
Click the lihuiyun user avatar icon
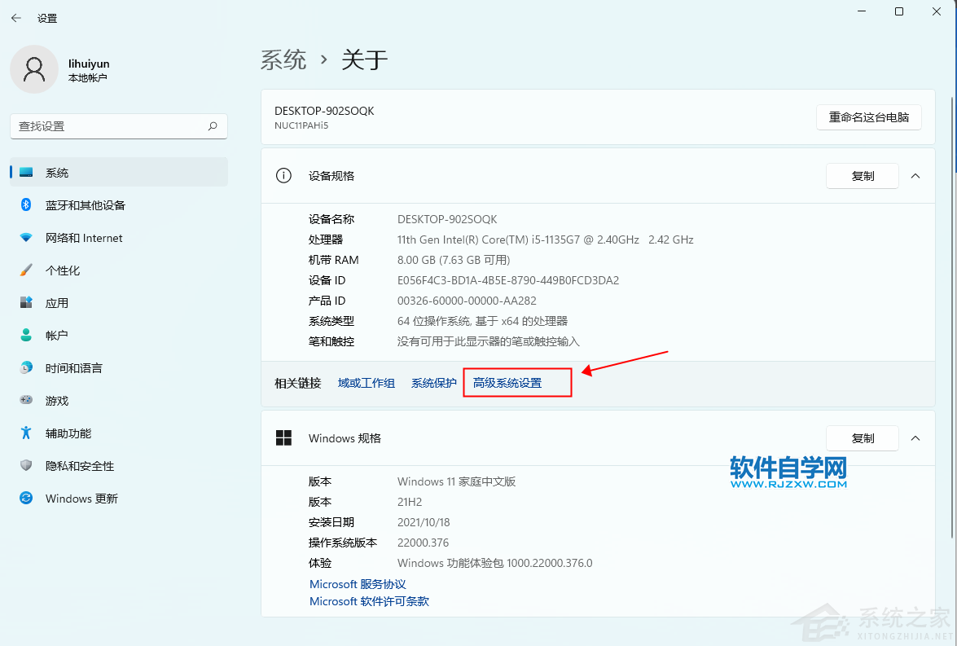(x=34, y=69)
